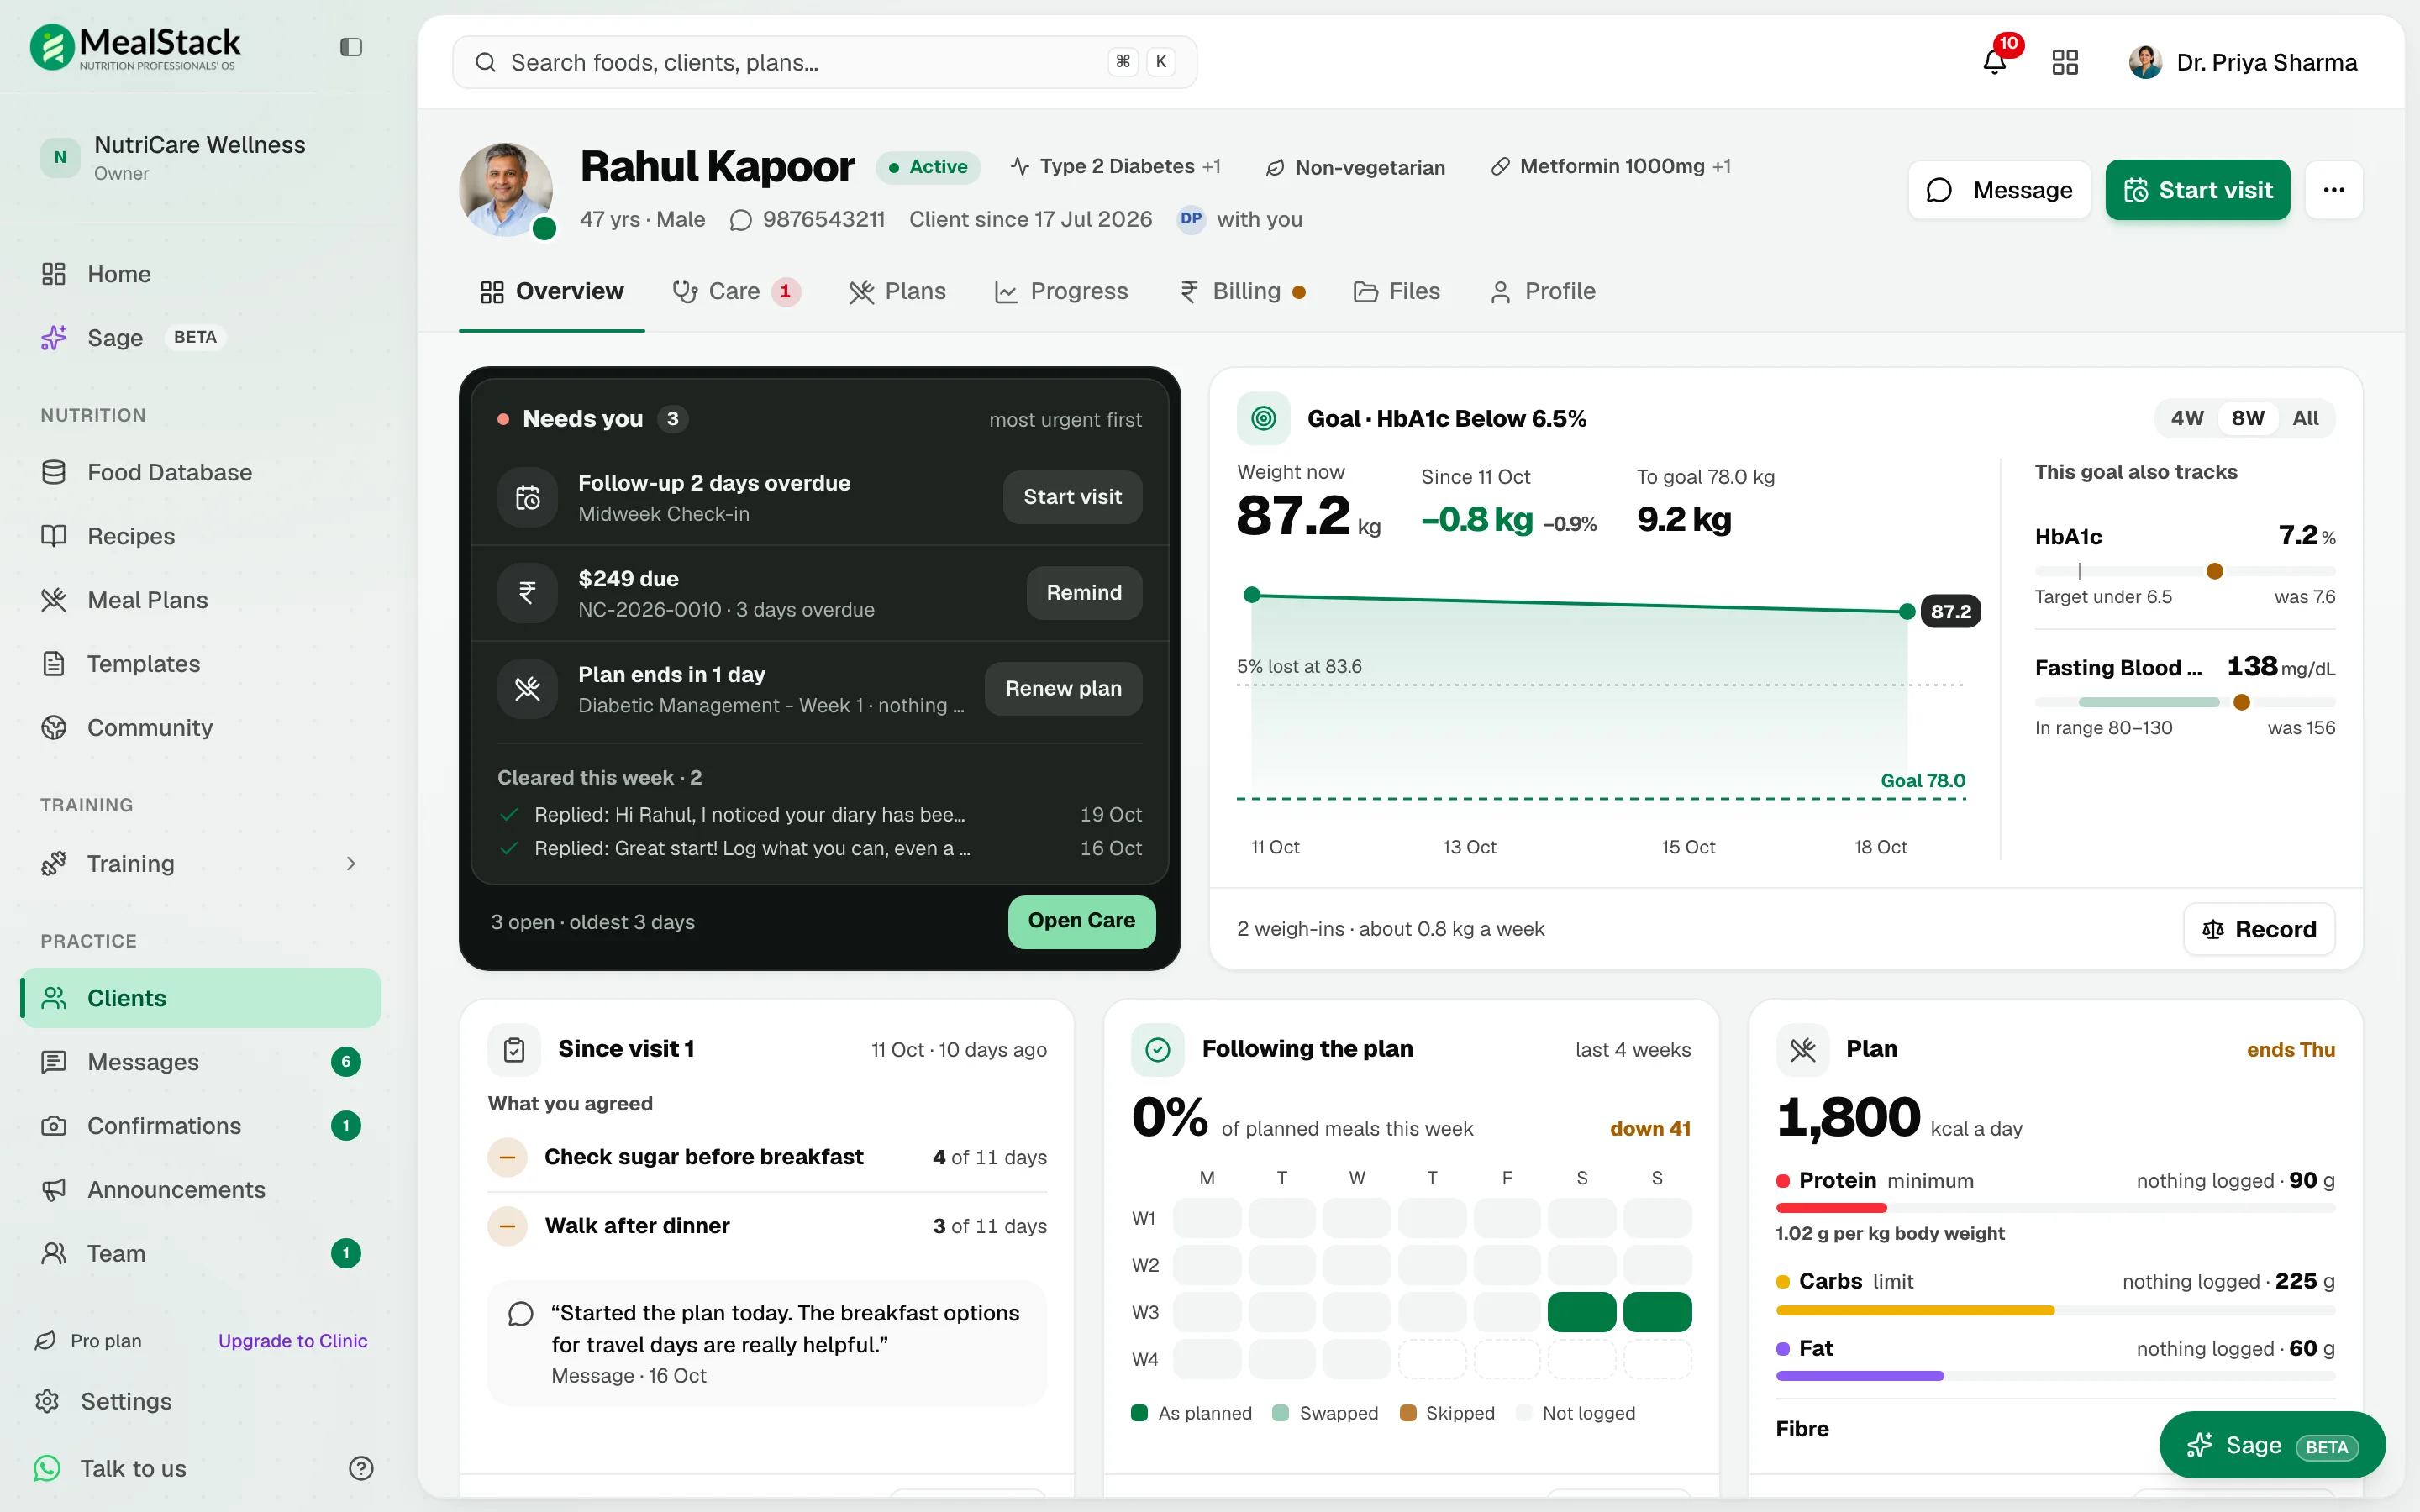Select the 8W chart range
This screenshot has height=1512, width=2420.
2247,418
